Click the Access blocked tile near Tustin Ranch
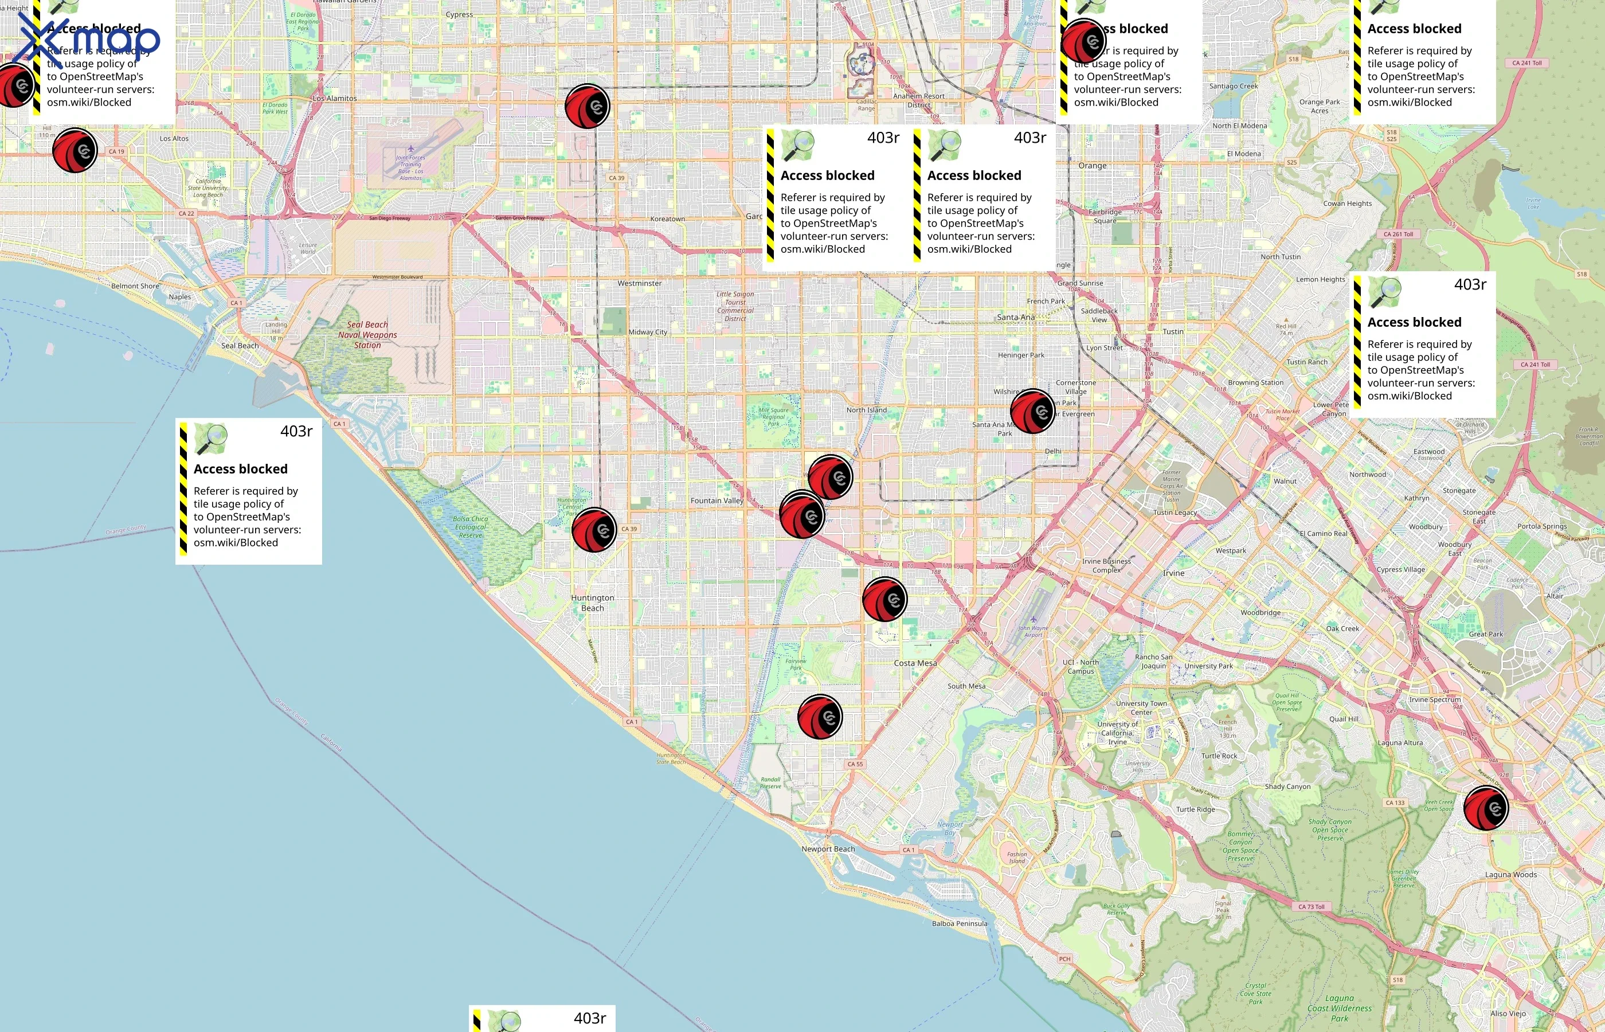 (1422, 345)
